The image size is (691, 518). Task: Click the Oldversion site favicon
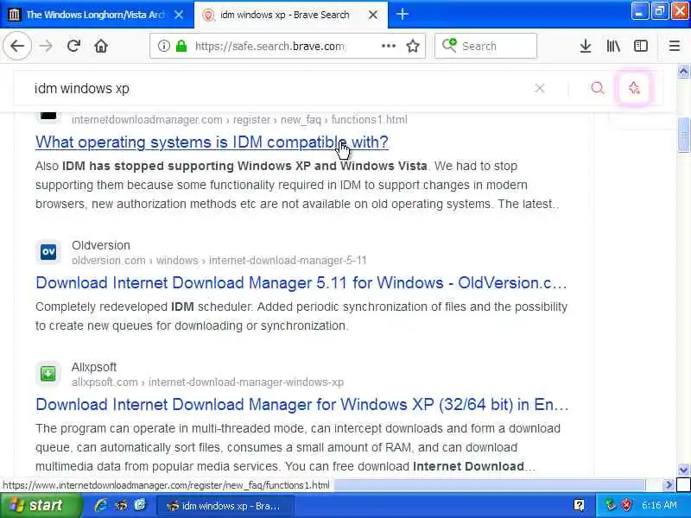[x=48, y=251]
